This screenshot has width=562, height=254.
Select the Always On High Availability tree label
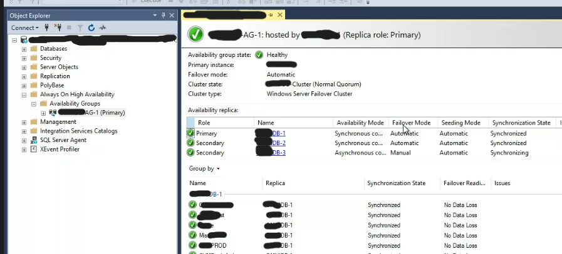point(77,94)
